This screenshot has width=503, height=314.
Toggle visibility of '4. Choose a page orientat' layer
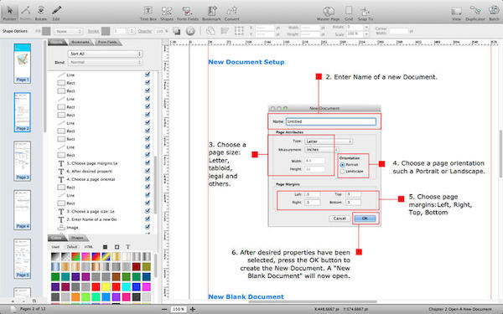tap(148, 179)
